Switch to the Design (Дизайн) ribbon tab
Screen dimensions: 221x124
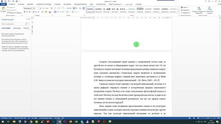30,4
